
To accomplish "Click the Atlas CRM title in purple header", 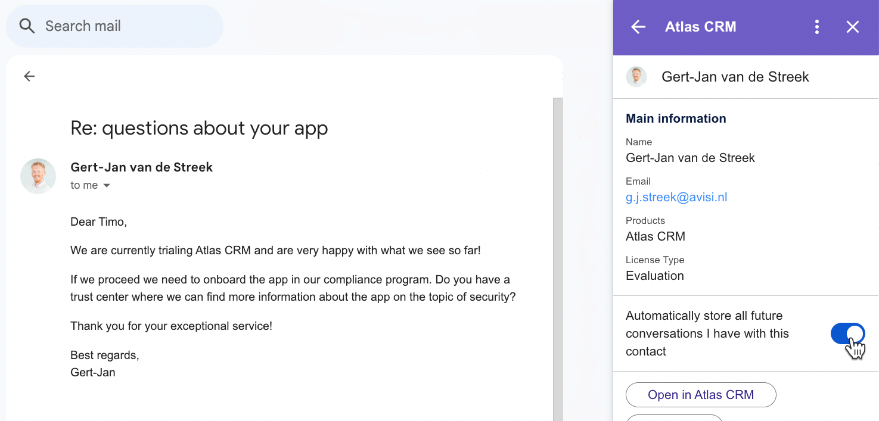I will pyautogui.click(x=700, y=27).
